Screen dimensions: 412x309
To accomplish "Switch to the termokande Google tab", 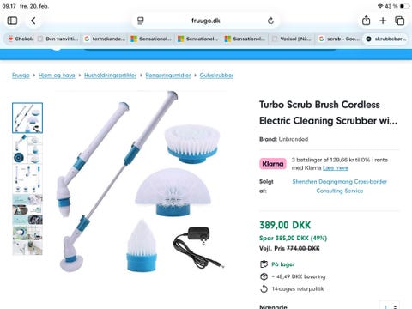I will click(105, 39).
